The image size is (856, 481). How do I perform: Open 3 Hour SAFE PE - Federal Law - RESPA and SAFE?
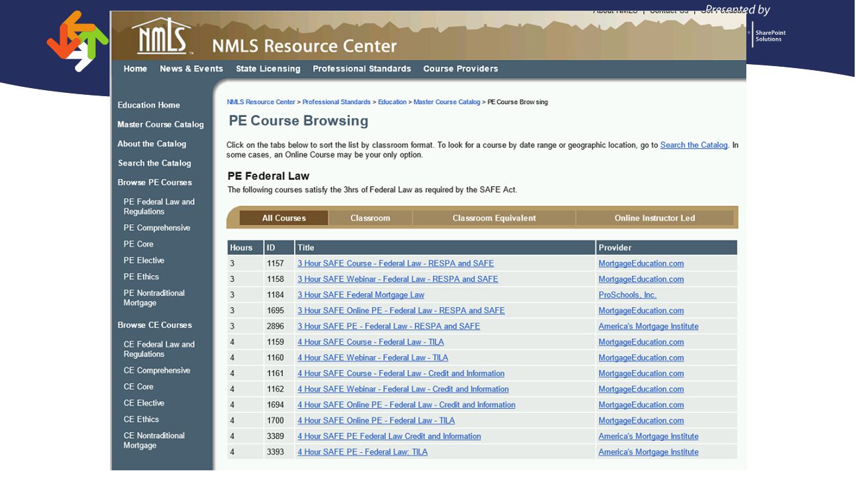point(389,327)
